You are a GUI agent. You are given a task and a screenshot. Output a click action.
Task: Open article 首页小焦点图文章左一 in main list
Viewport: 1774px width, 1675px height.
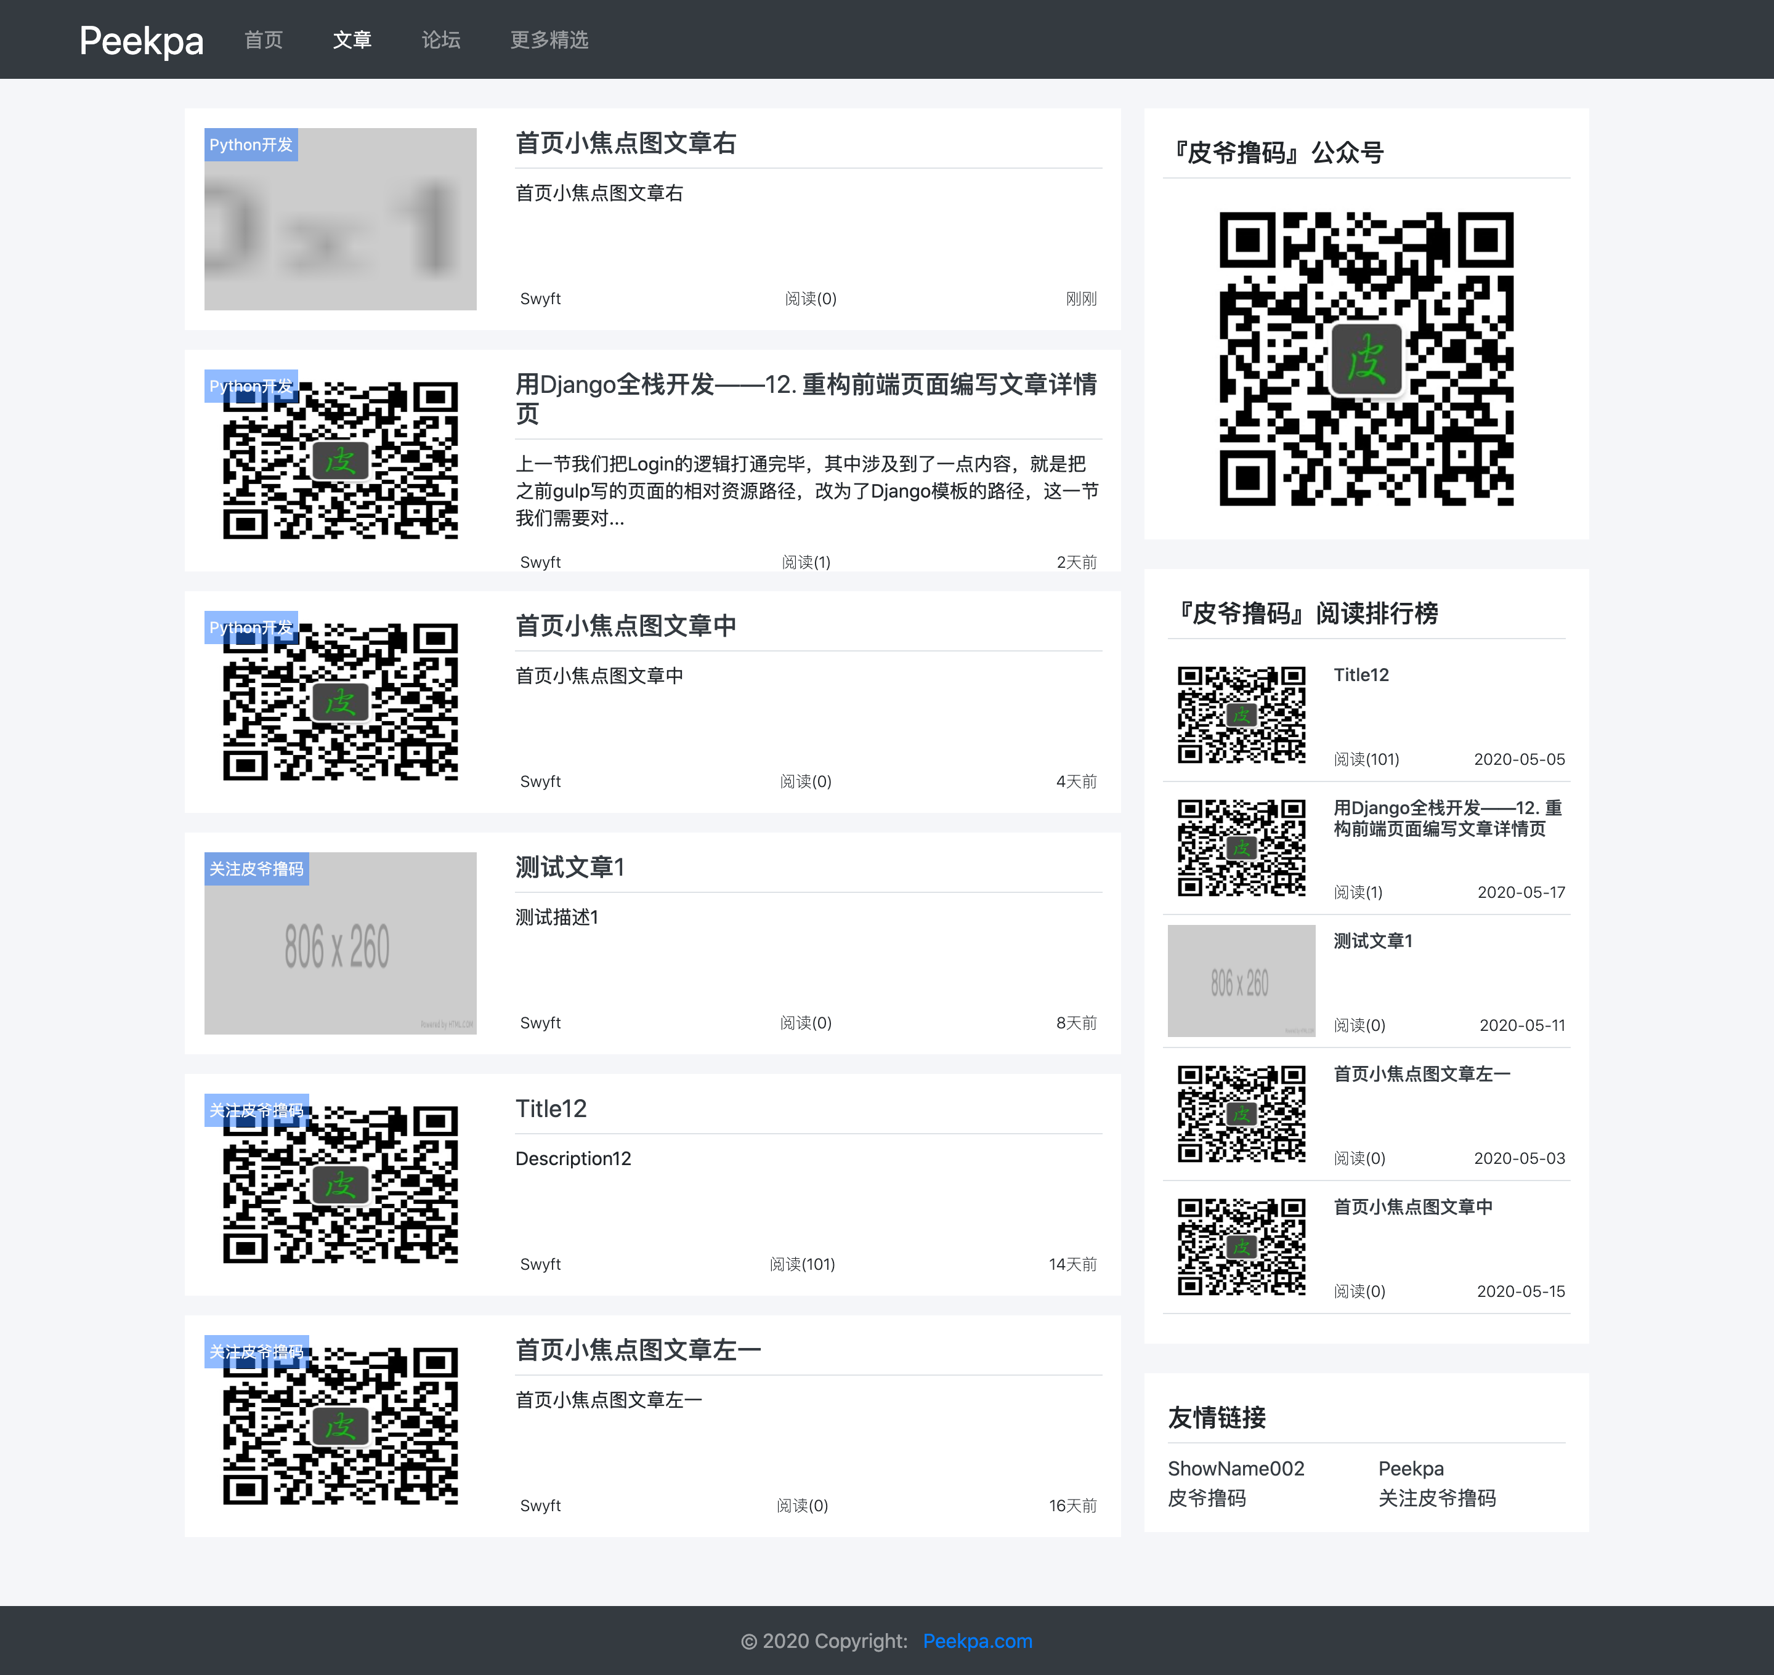(x=639, y=1350)
